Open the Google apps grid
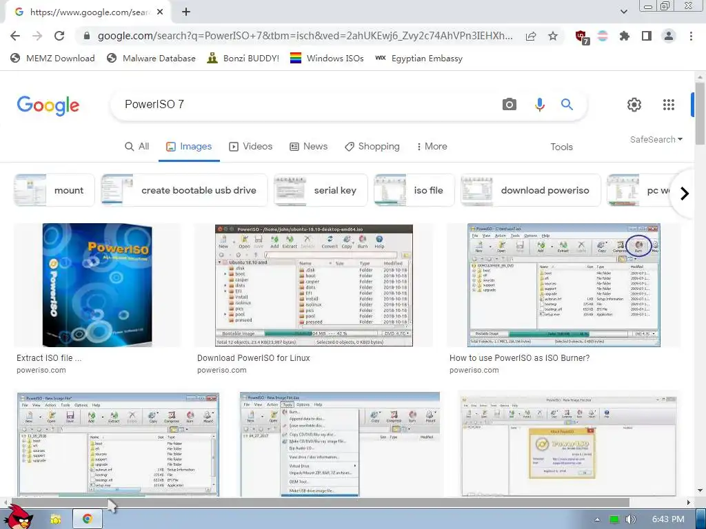 coord(669,105)
